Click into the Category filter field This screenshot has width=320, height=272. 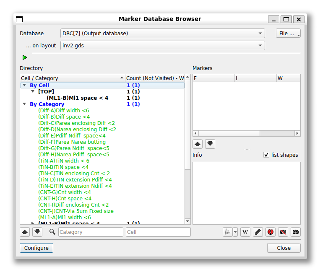click(91, 232)
